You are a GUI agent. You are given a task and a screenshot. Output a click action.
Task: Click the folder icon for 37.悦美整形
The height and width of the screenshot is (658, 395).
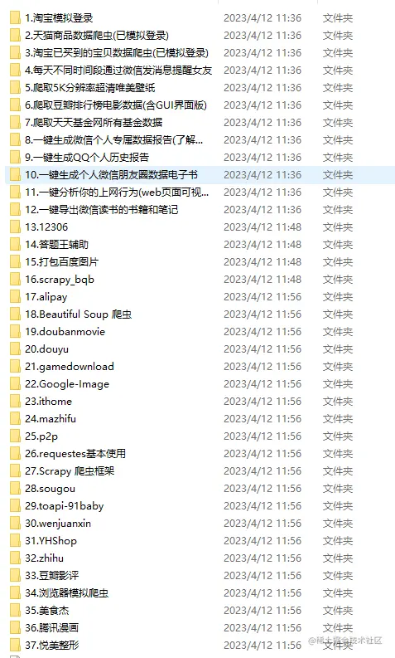point(15,645)
